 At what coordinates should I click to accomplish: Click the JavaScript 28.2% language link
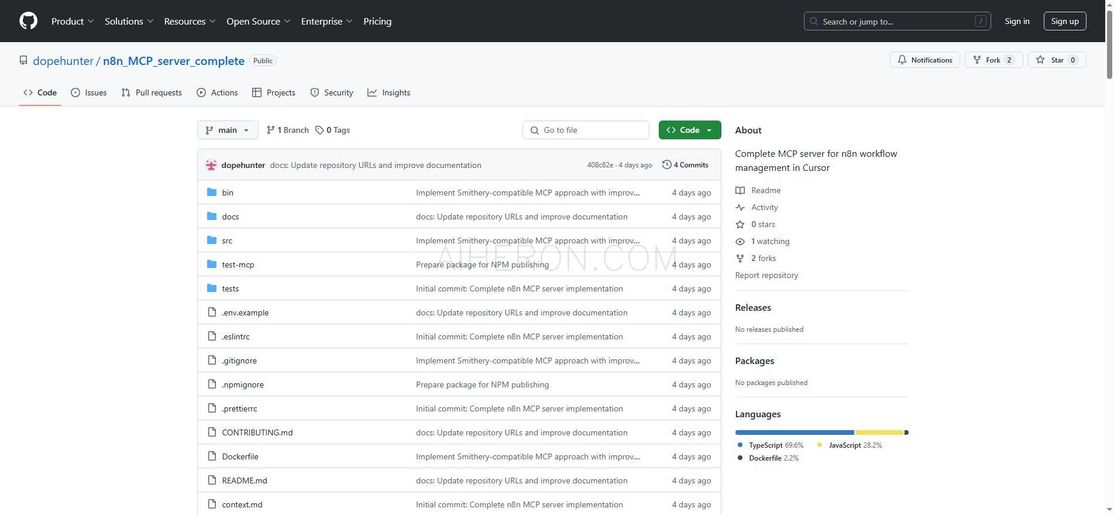[x=850, y=445]
